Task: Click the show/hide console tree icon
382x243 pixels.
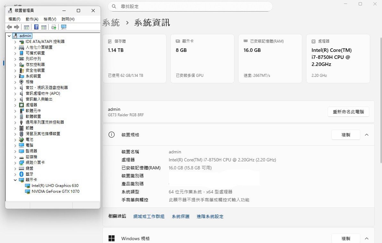Action: pos(27,27)
